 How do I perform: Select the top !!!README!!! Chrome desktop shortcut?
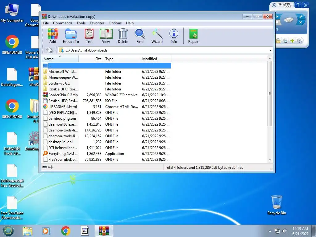12,45
